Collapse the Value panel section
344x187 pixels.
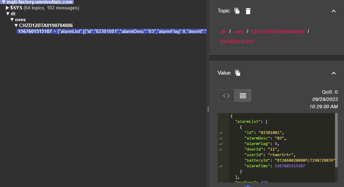(x=333, y=73)
